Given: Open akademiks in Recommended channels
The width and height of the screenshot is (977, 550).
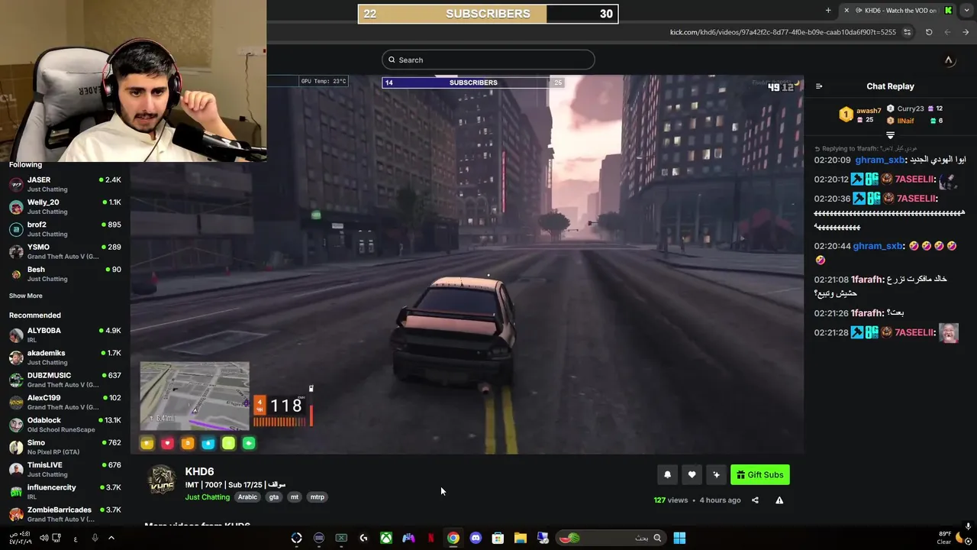Looking at the screenshot, I should coord(65,357).
